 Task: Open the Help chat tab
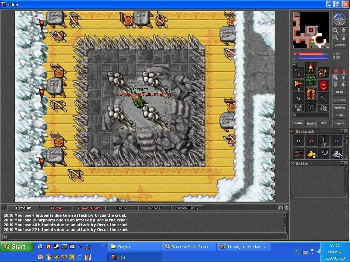pos(122,208)
